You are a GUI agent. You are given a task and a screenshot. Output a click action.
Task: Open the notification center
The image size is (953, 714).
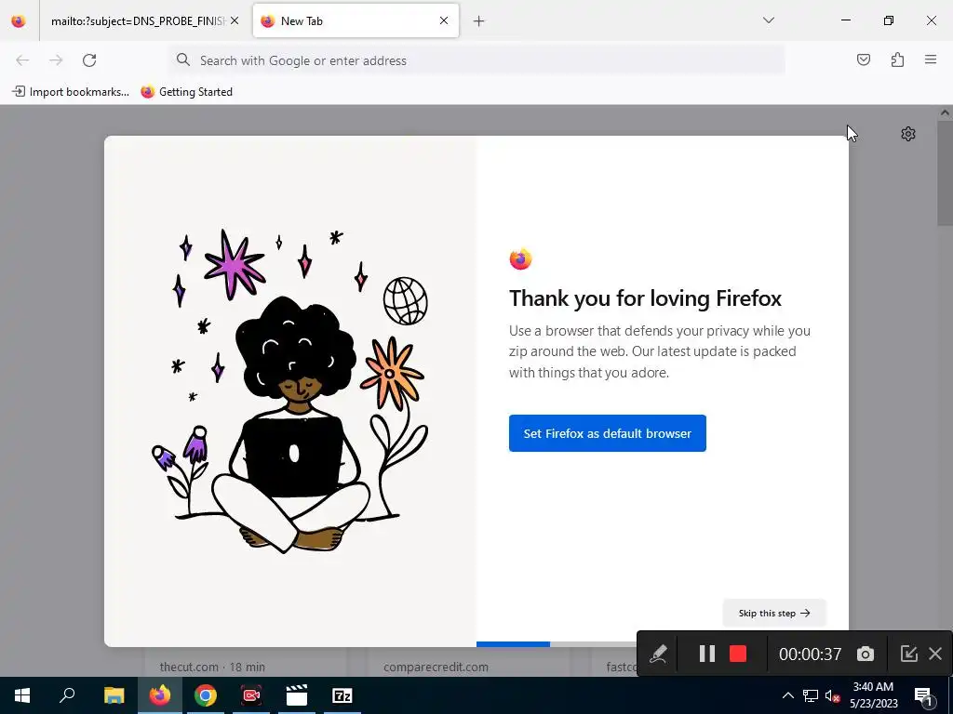point(923,695)
